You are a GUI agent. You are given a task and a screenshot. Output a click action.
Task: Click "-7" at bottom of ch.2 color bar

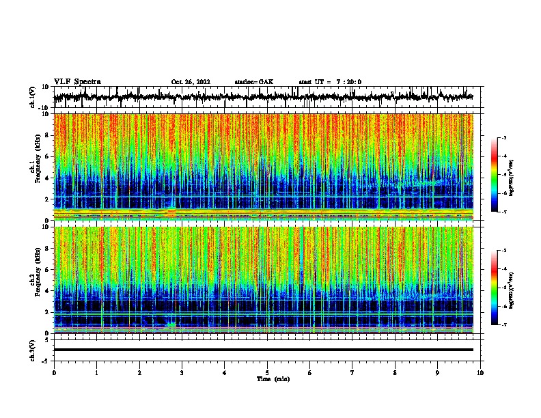pyautogui.click(x=504, y=324)
